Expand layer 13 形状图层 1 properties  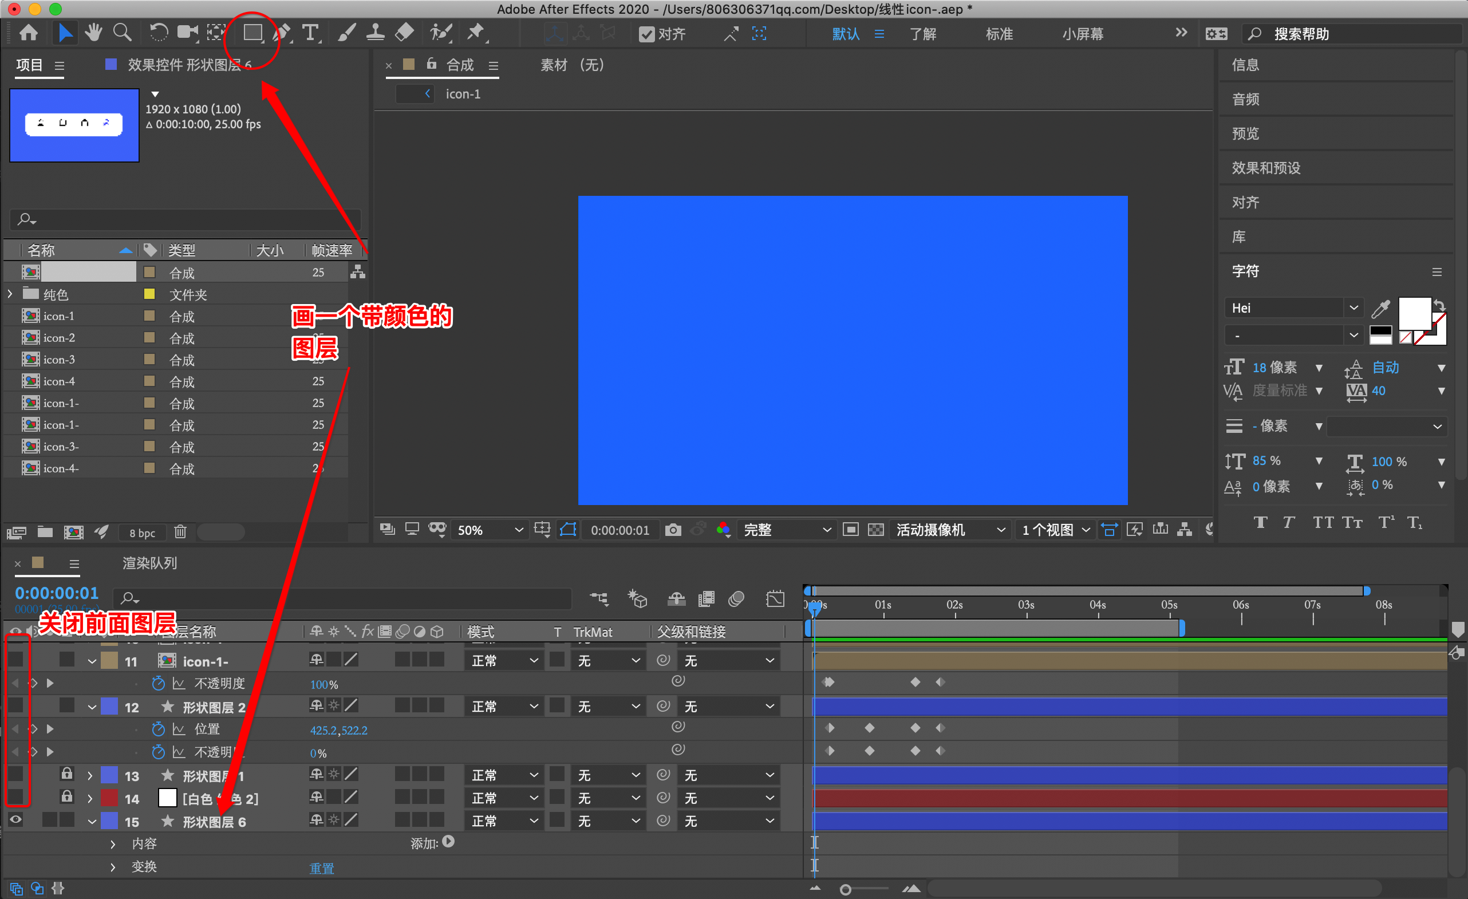pos(90,776)
